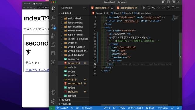
Task: Switch to the second.html editor tab
Action: click(127, 8)
